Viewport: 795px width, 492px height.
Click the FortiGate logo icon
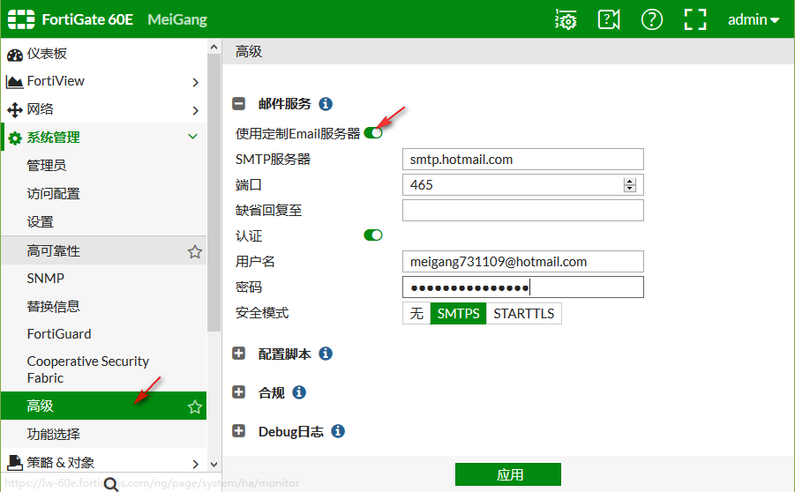coord(21,19)
